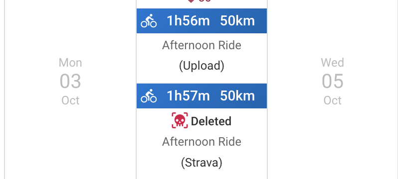The image size is (398, 179).
Task: Select the 1h56m duration label
Action: (188, 21)
